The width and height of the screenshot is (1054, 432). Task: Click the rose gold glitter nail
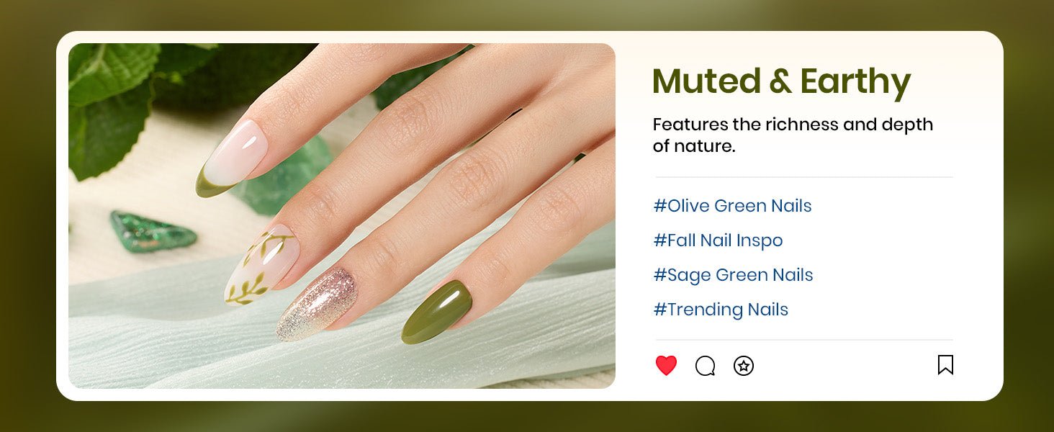(x=316, y=304)
